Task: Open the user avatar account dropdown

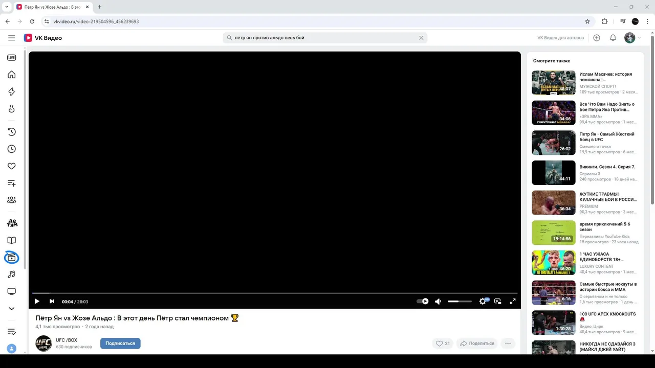Action: [x=632, y=38]
